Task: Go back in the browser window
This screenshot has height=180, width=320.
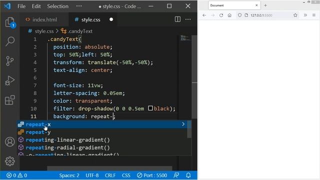Action: coord(204,15)
